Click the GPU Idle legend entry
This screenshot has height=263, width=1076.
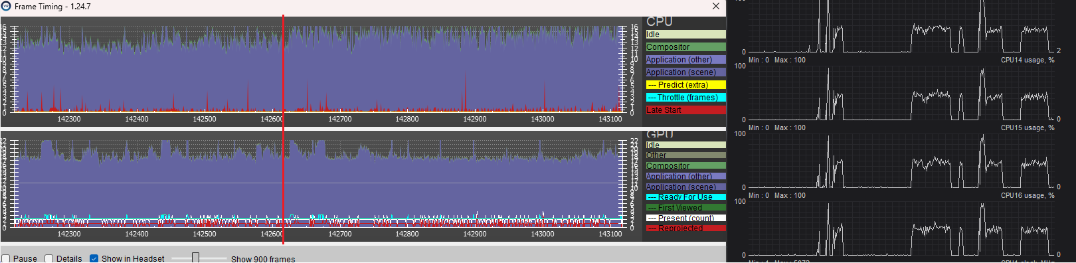coord(685,145)
